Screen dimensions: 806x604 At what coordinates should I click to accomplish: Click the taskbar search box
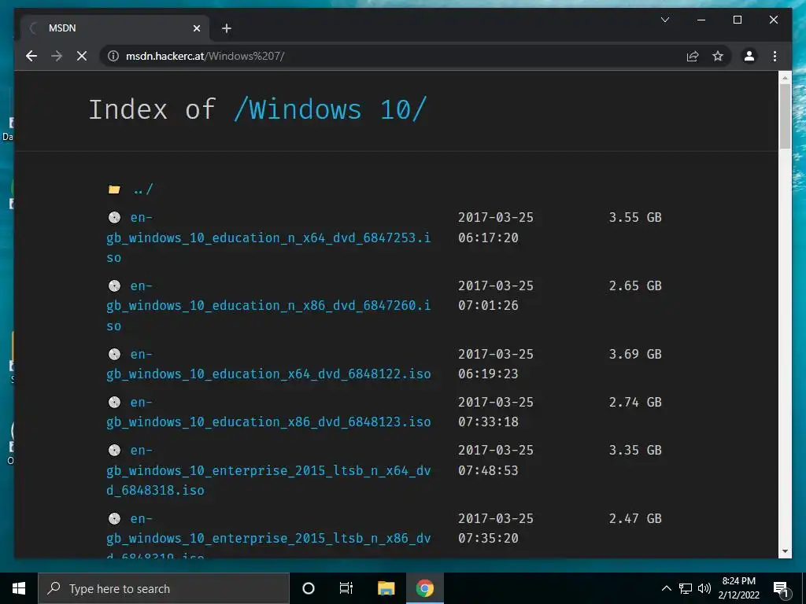[x=164, y=588]
